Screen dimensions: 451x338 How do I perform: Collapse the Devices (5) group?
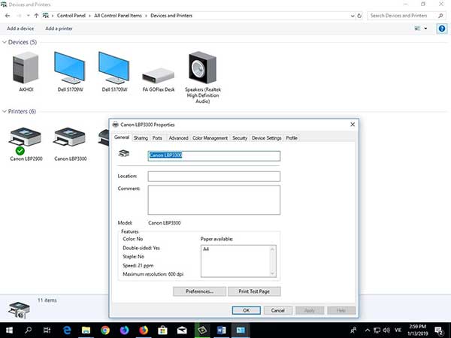click(5, 42)
